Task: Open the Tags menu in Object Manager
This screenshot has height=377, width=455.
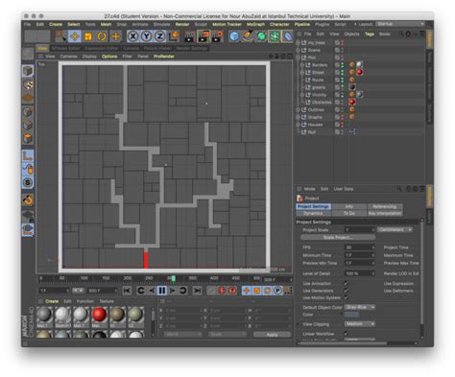Action: click(370, 34)
